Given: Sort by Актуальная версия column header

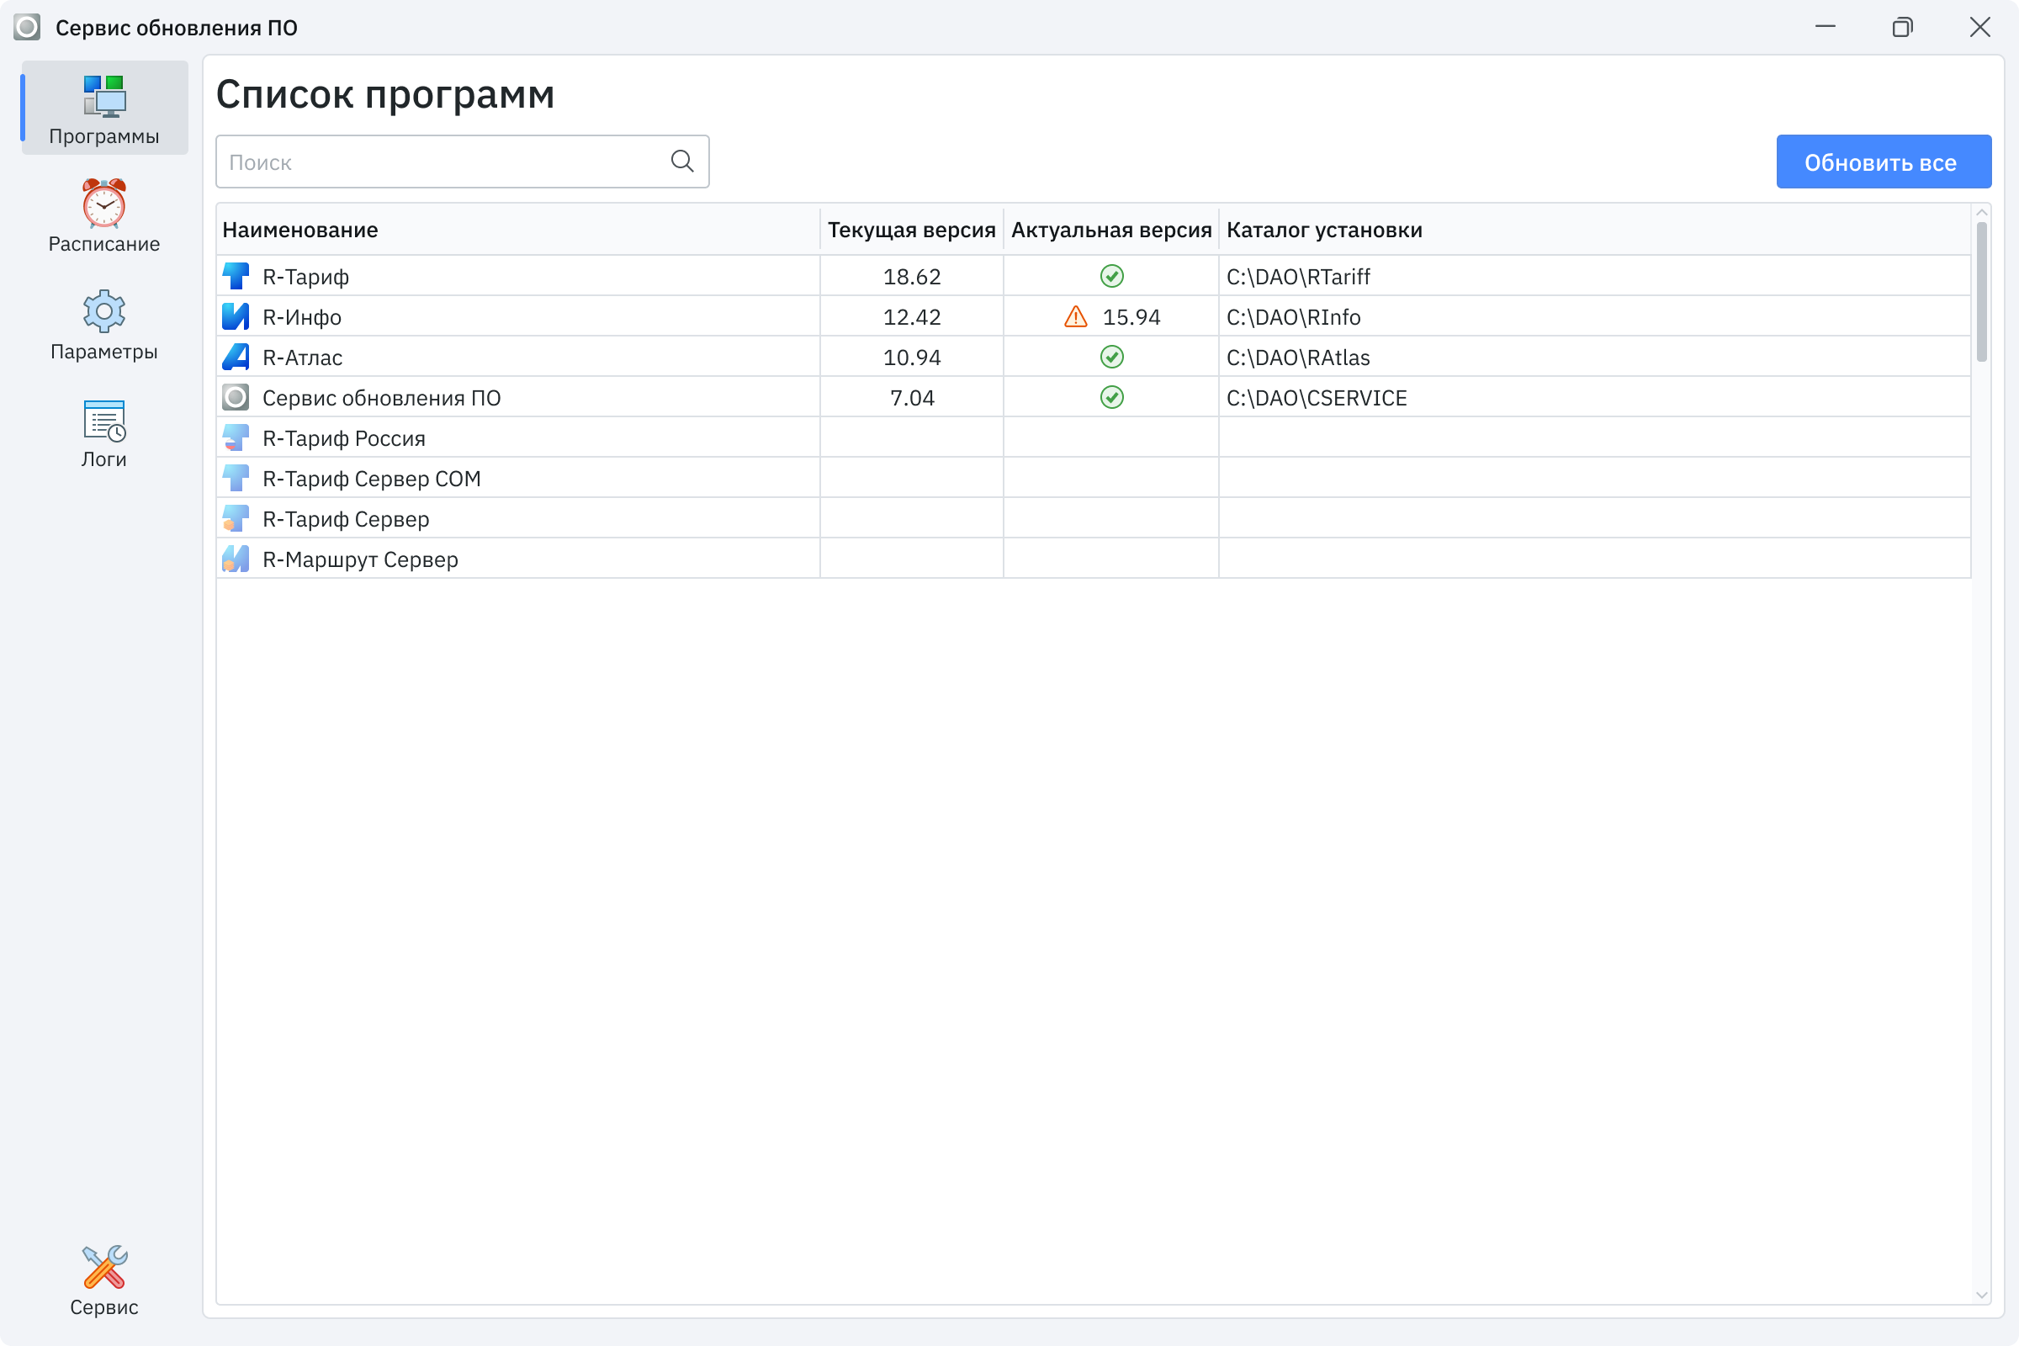Looking at the screenshot, I should [x=1110, y=230].
